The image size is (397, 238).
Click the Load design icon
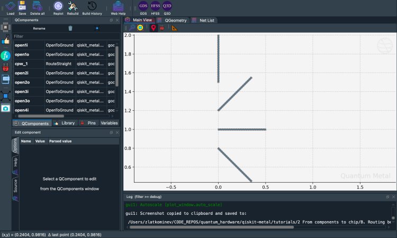coord(11,7)
